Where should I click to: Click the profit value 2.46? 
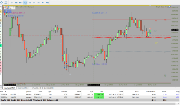click(x=165, y=97)
